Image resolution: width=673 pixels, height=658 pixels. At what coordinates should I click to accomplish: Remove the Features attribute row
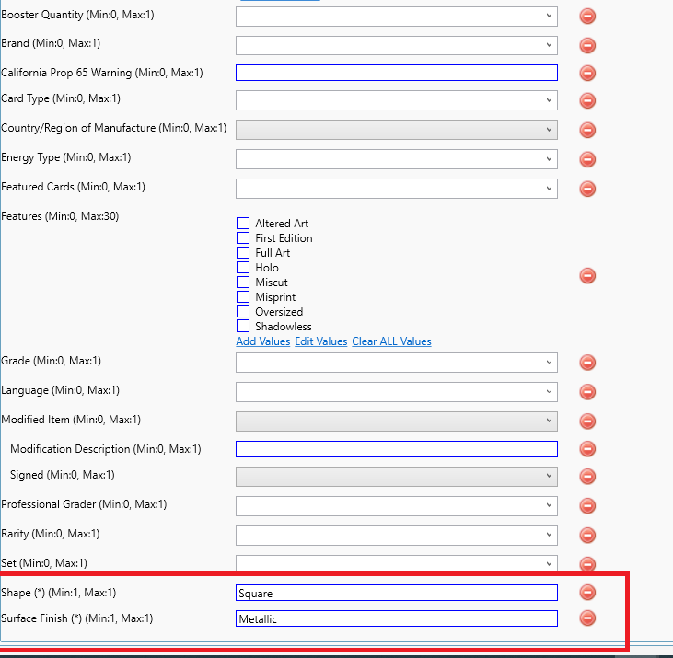pyautogui.click(x=587, y=275)
